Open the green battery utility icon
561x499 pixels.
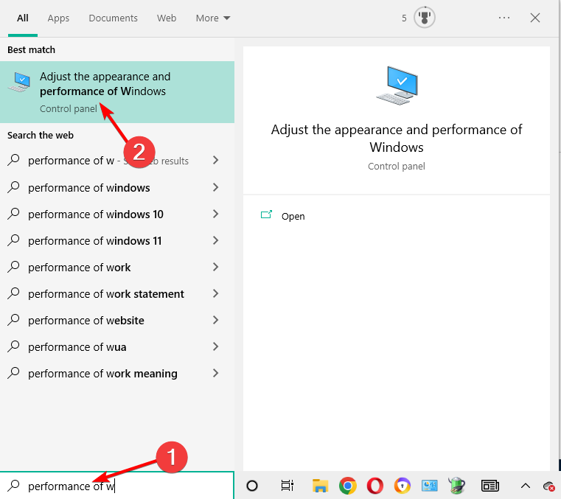[x=456, y=485]
